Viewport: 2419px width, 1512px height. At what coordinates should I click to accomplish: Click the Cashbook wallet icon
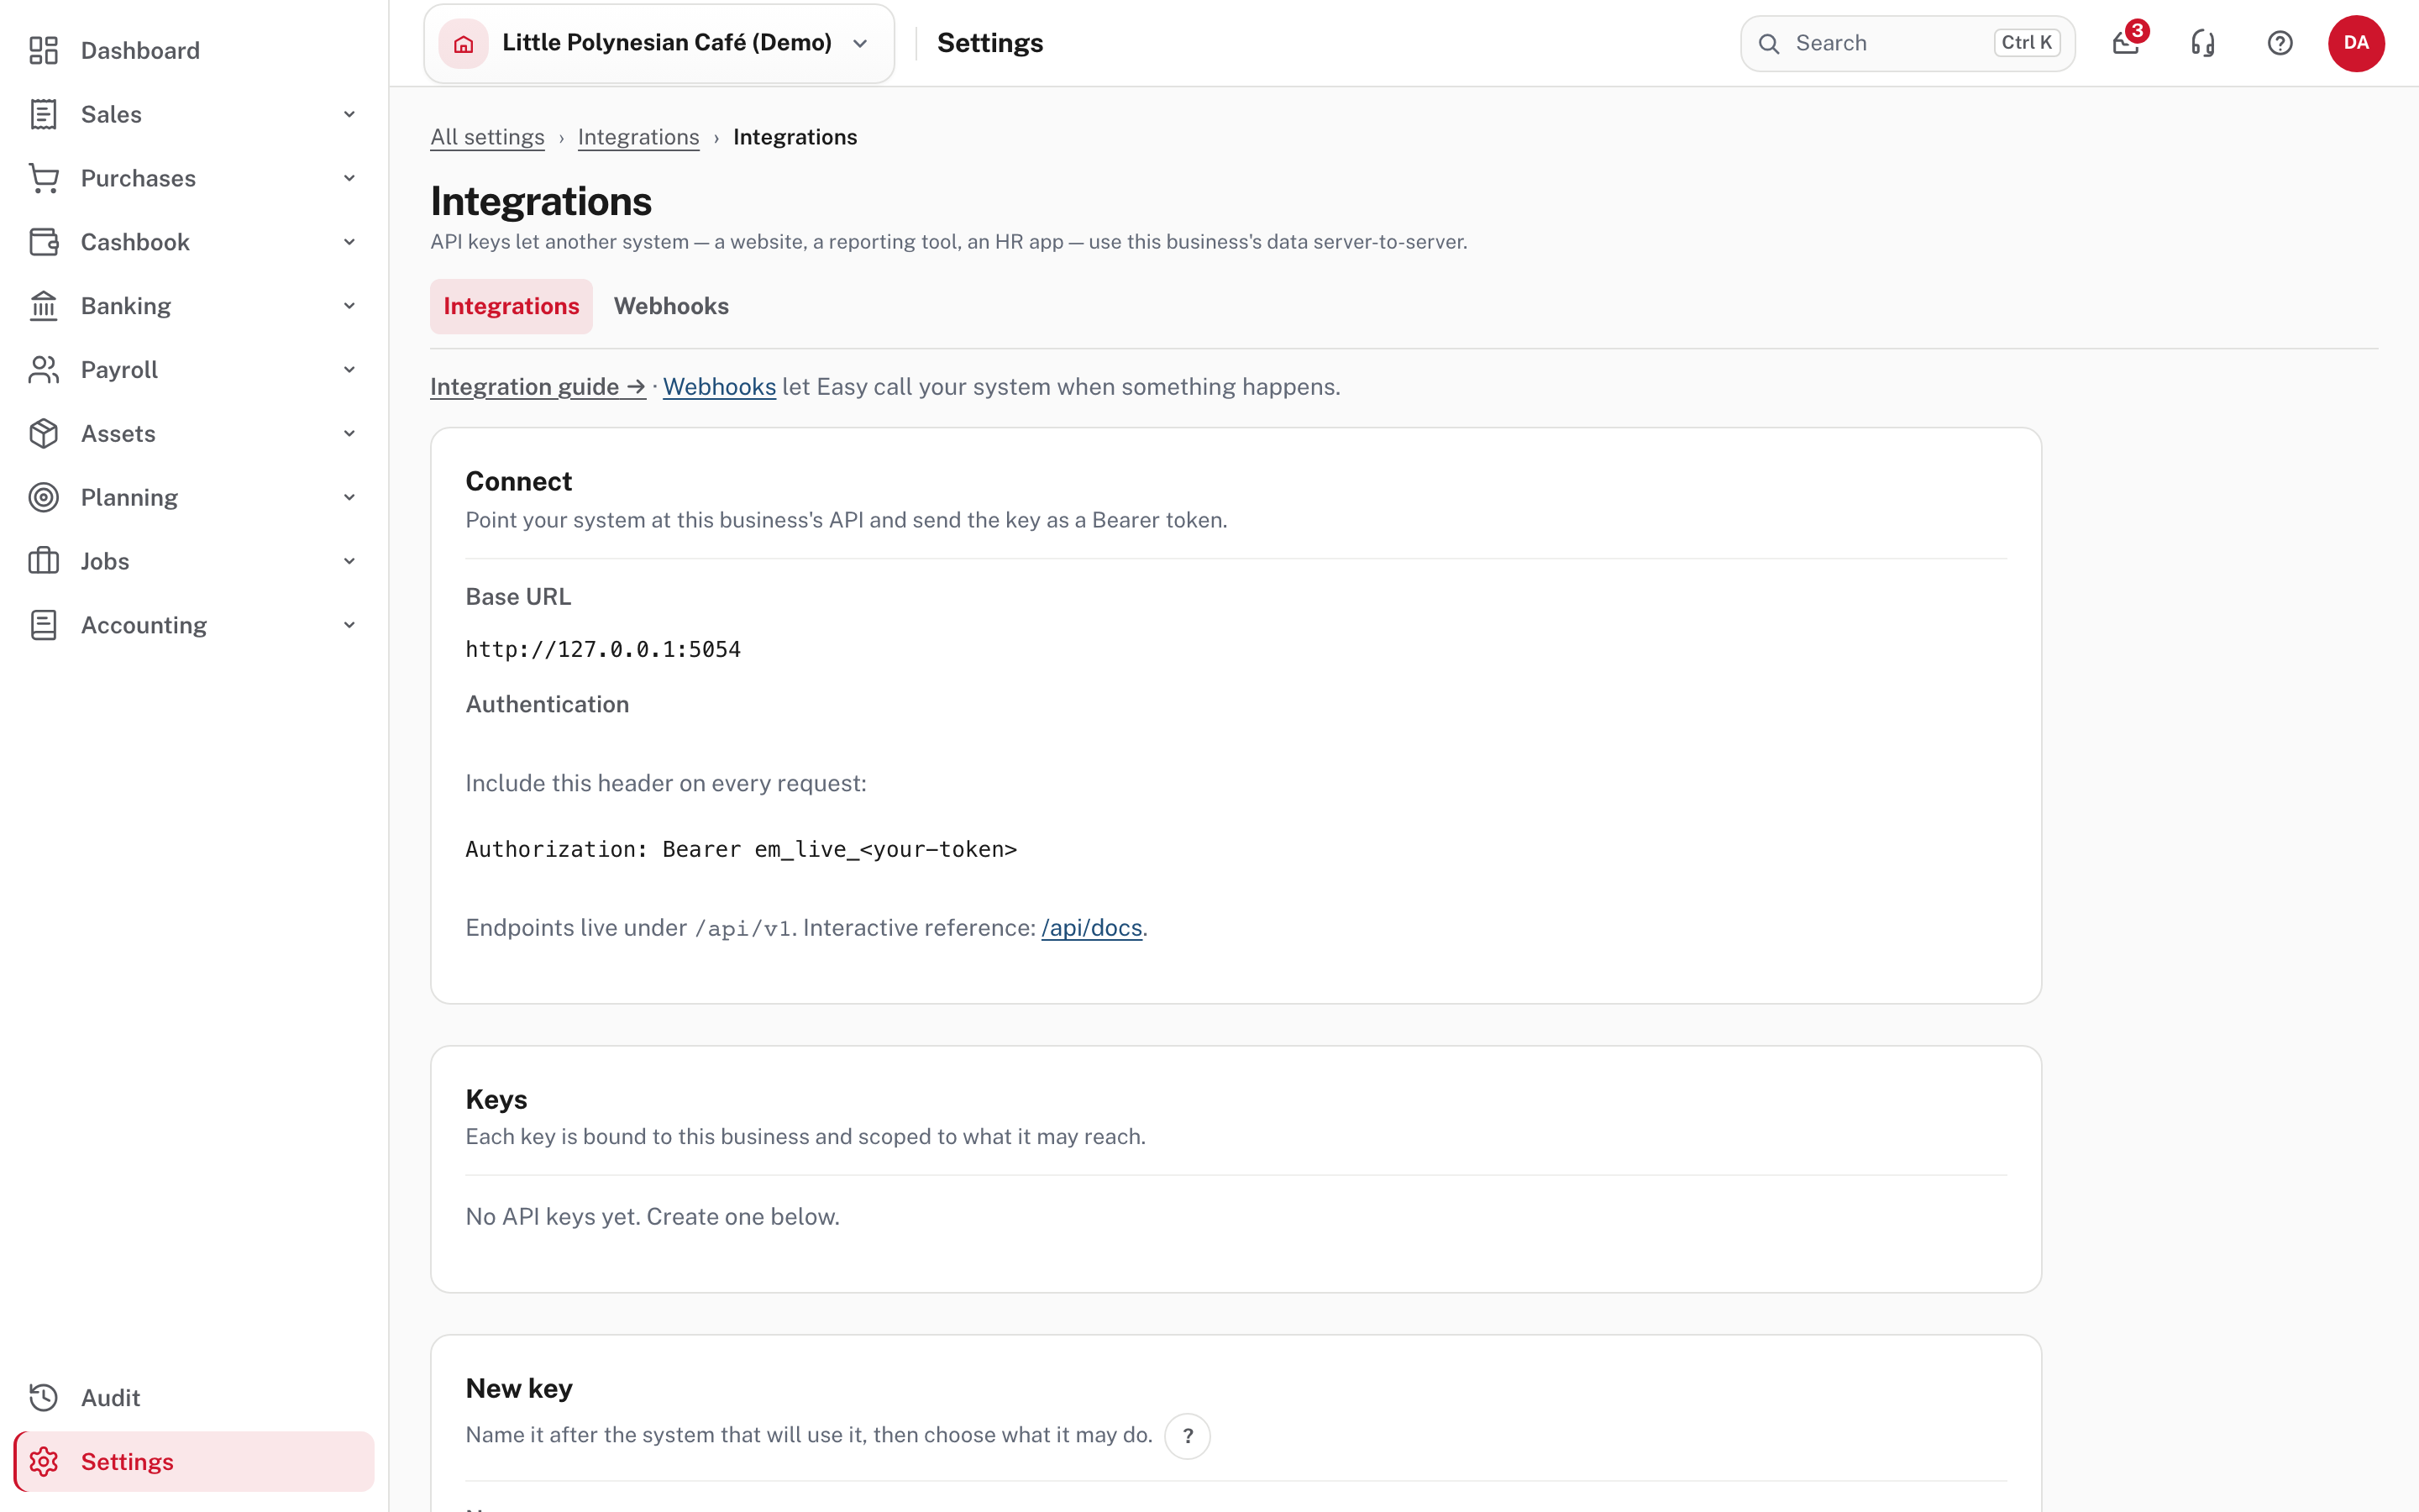pos(43,242)
